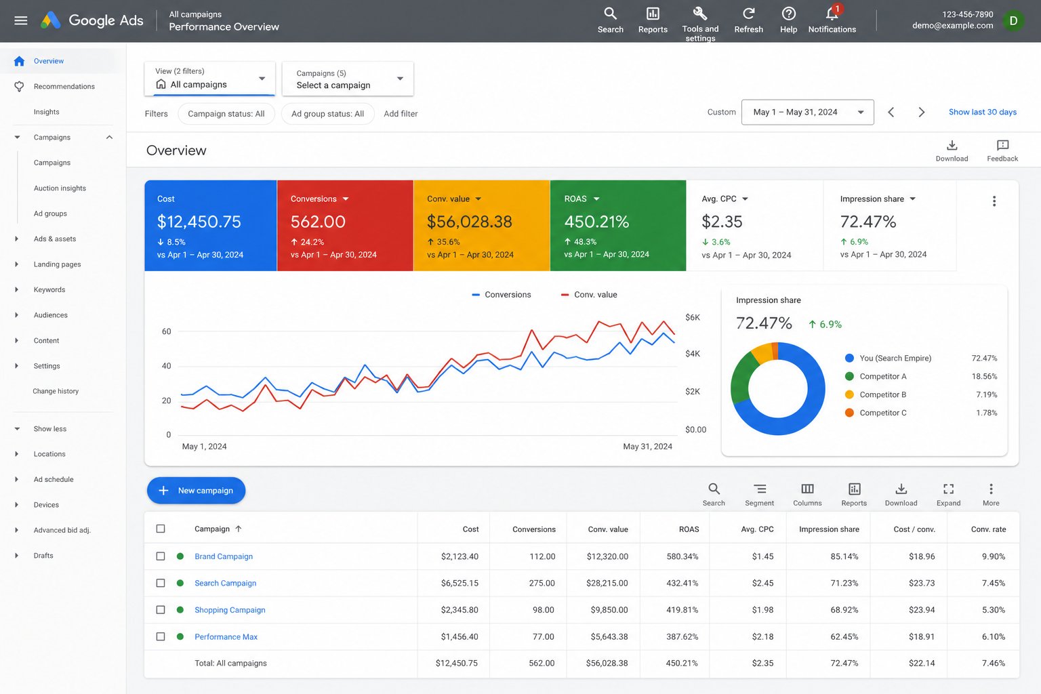Image resolution: width=1041 pixels, height=694 pixels.
Task: Open Insights in the sidebar
Action: point(46,112)
